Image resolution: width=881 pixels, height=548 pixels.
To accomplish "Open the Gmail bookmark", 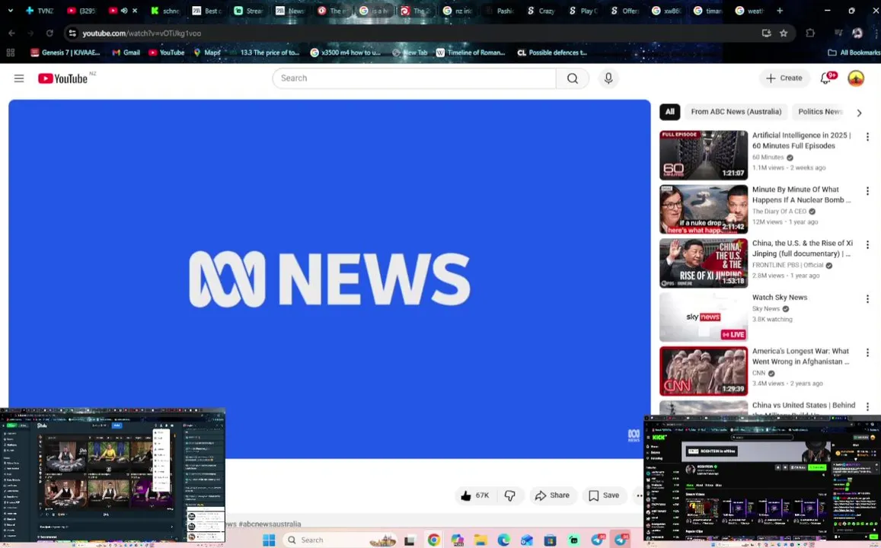I will [126, 53].
